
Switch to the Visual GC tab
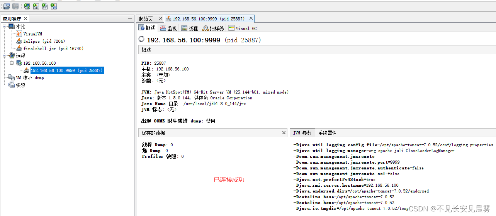[x=242, y=28]
